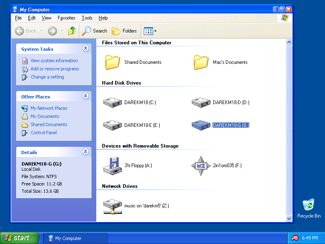Click the My Computer taskbar button

76,238
